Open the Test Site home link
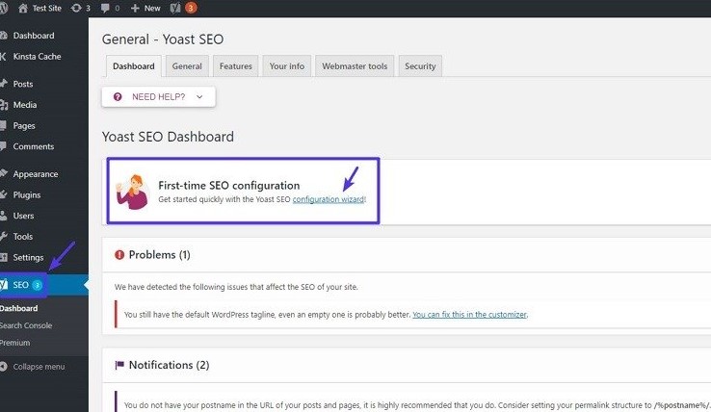The height and width of the screenshot is (412, 711). click(39, 8)
